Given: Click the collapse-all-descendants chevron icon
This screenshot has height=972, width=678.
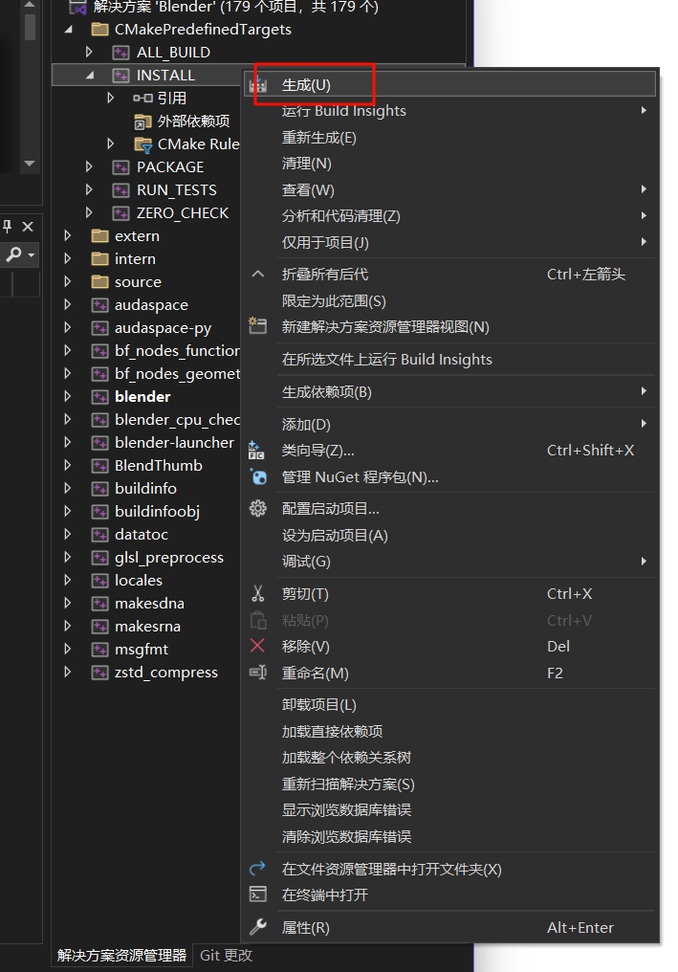Looking at the screenshot, I should (x=258, y=274).
